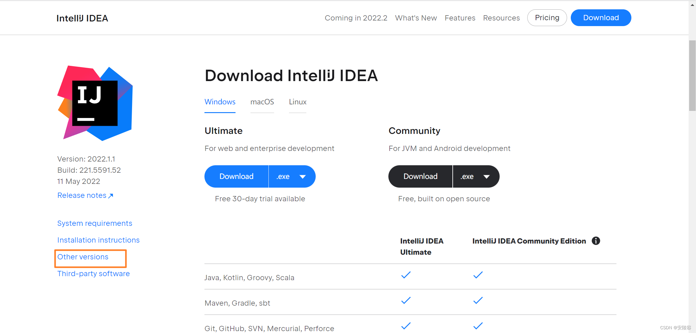Click the Ultimate checkmark for Java, Kotlin row
The height and width of the screenshot is (333, 696).
[406, 275]
